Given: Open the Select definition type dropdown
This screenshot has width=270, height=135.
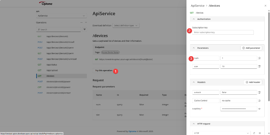Looking at the screenshot, I should [x=126, y=25].
